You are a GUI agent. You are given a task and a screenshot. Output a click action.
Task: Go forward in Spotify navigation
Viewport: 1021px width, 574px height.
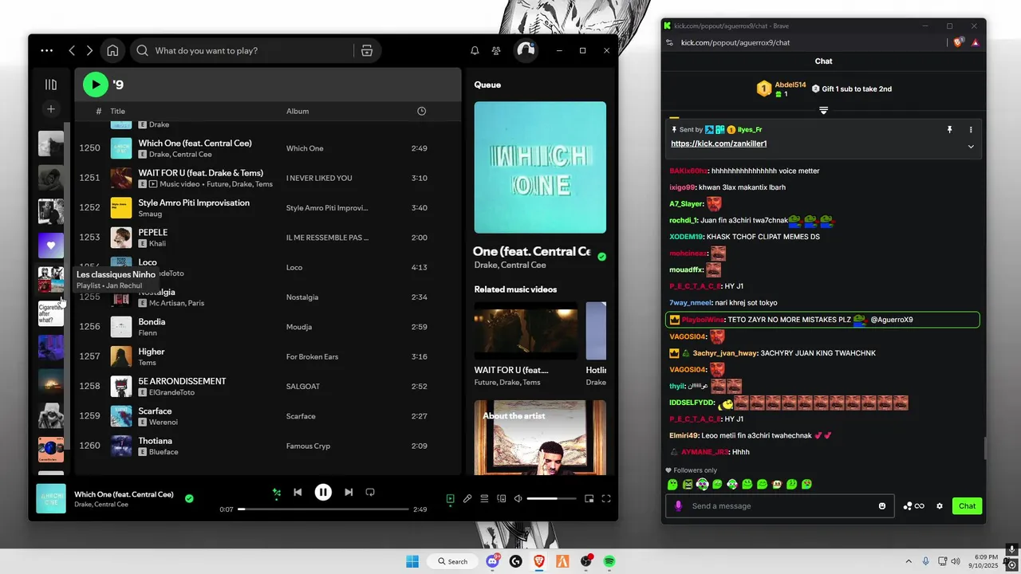point(89,50)
